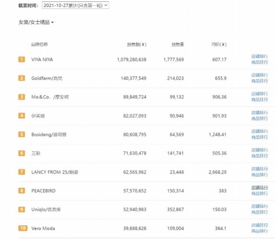This screenshot has width=276, height=239.
Task: Open 商品排行 link for 三彩
Action: pos(260,156)
